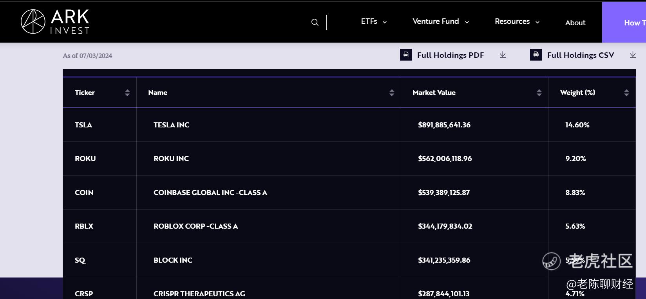Image resolution: width=646 pixels, height=299 pixels.
Task: Click the ROKU INC holding name
Action: pos(171,159)
